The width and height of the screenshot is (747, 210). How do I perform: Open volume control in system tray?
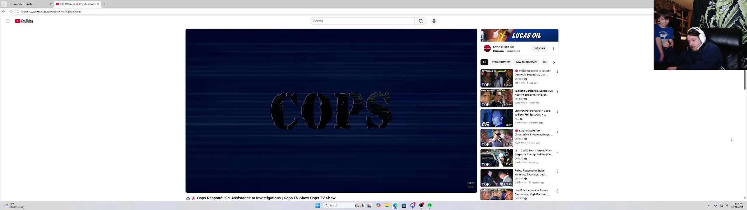coord(727,206)
